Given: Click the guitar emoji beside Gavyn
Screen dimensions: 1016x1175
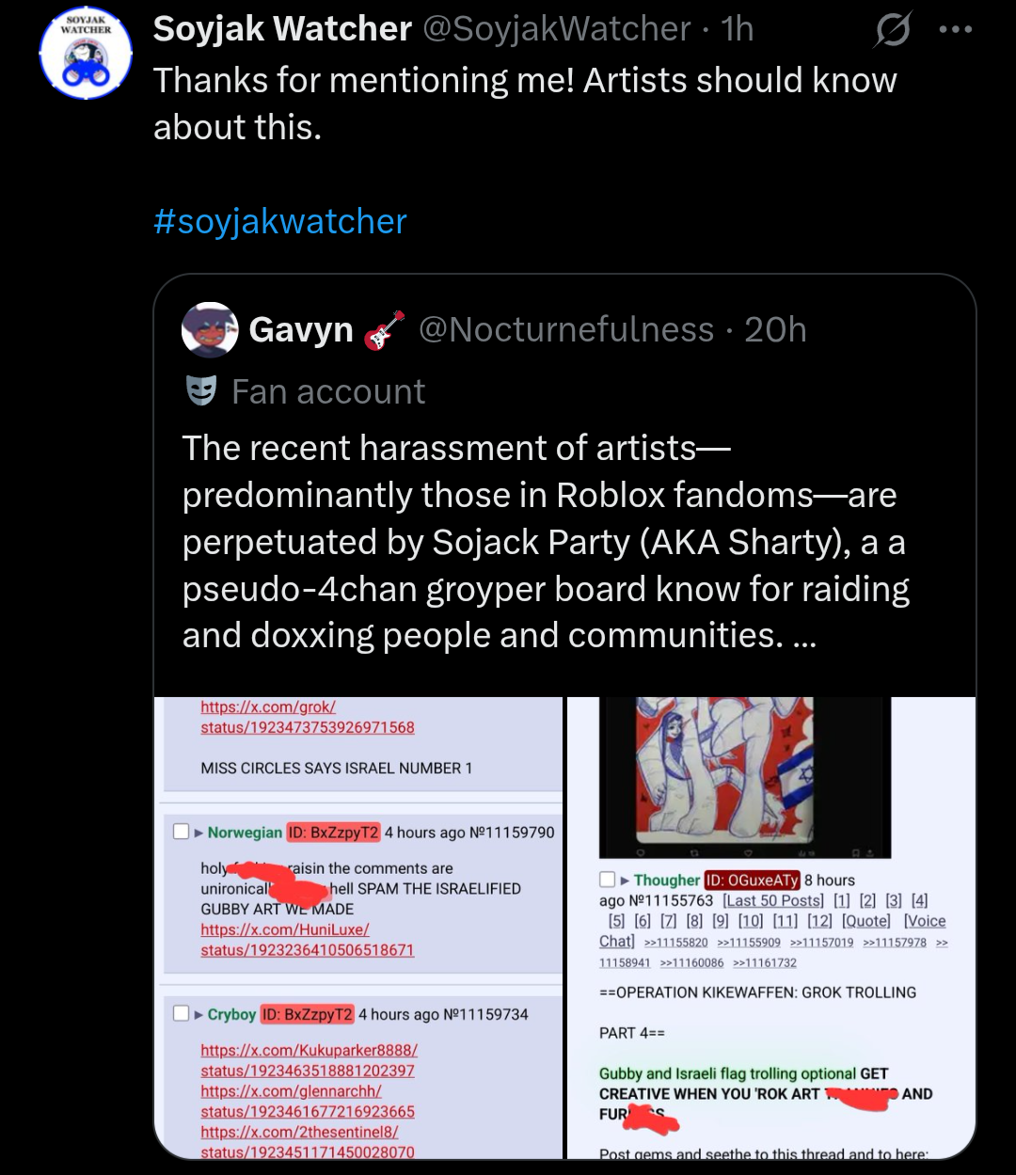Looking at the screenshot, I should click(384, 330).
